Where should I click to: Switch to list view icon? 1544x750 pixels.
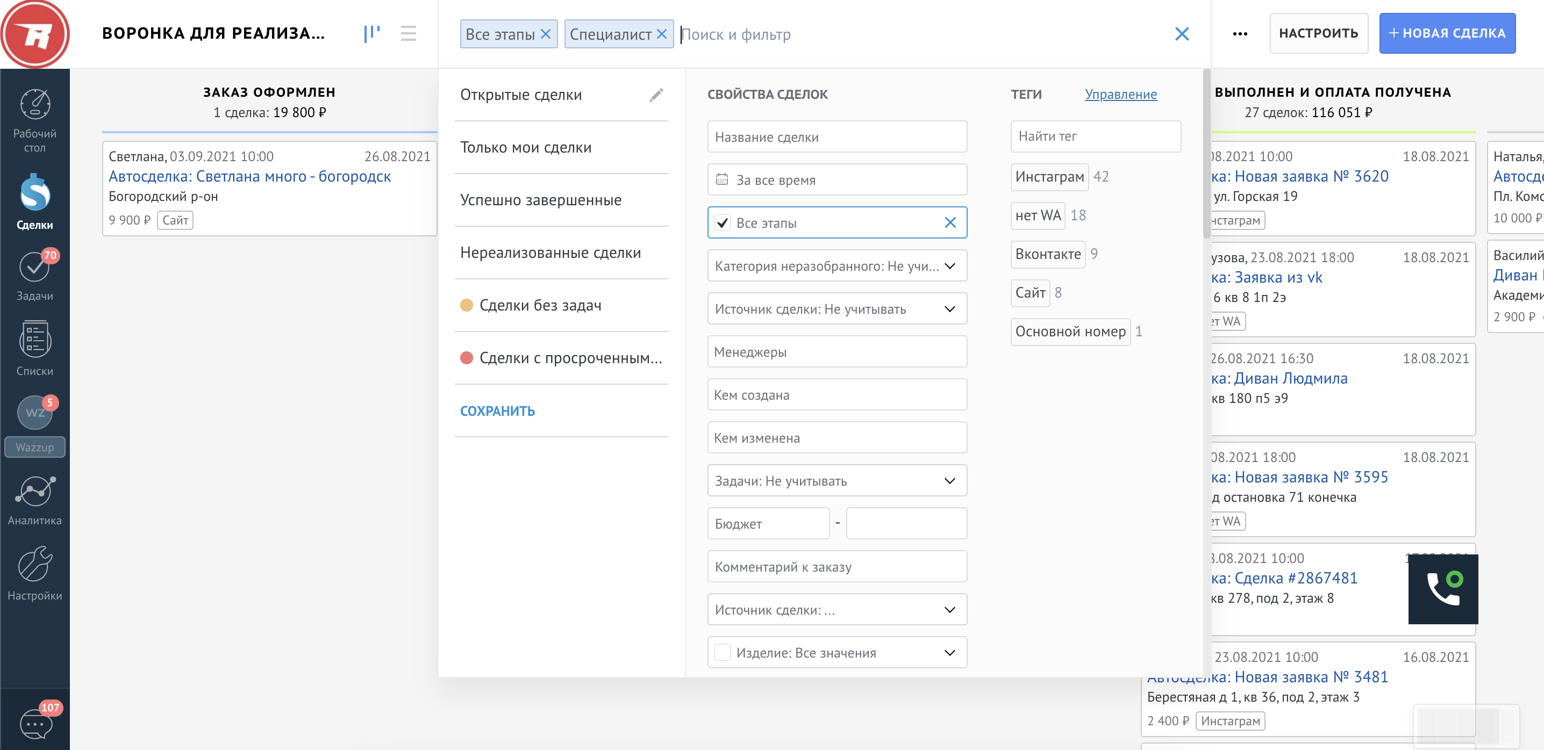pyautogui.click(x=408, y=33)
